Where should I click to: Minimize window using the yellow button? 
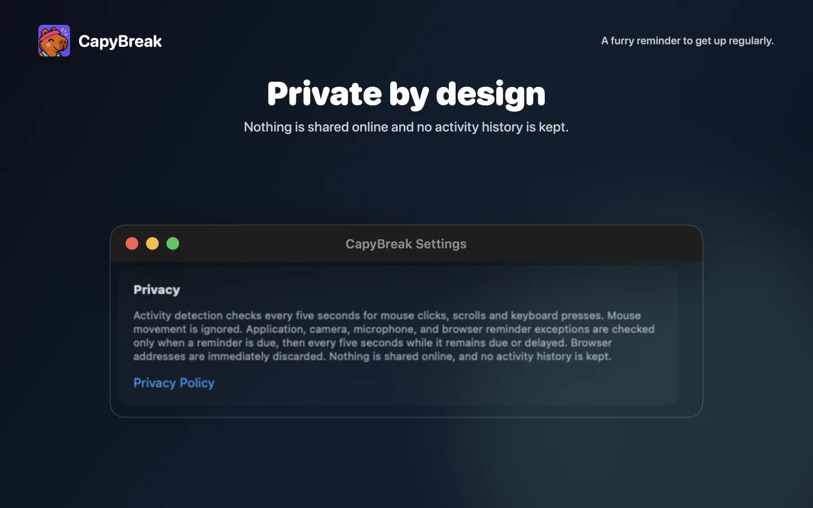[152, 243]
